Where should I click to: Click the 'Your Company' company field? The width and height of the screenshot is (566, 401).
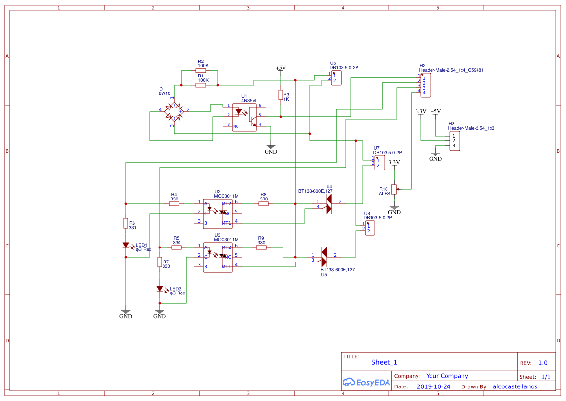(447, 376)
